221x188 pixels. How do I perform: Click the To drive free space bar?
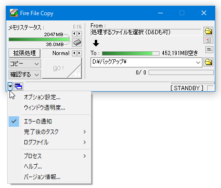131,53
